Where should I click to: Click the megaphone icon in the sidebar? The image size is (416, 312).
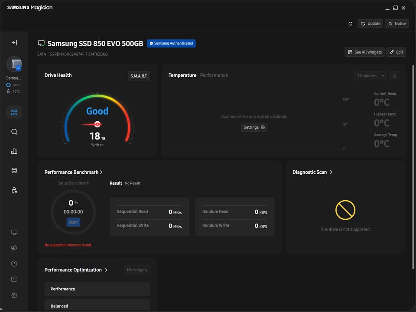click(14, 248)
